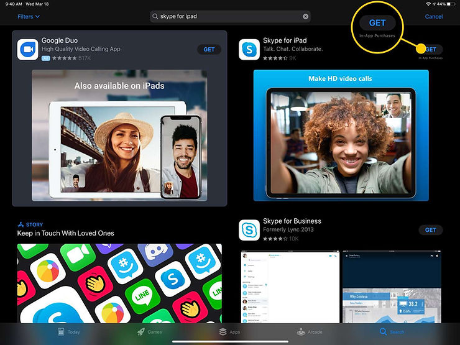Click Skype for Business rating 10K
The height and width of the screenshot is (345, 460).
click(280, 239)
